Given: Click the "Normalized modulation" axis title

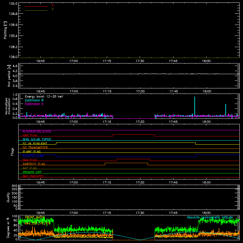Looking at the screenshot, I should [8, 106].
